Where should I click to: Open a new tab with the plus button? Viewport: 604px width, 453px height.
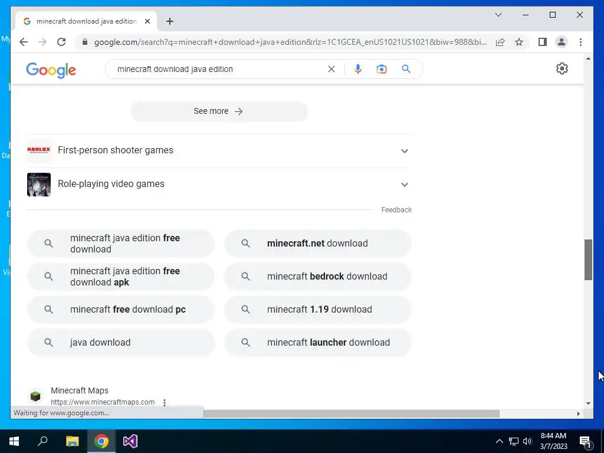coord(170,21)
